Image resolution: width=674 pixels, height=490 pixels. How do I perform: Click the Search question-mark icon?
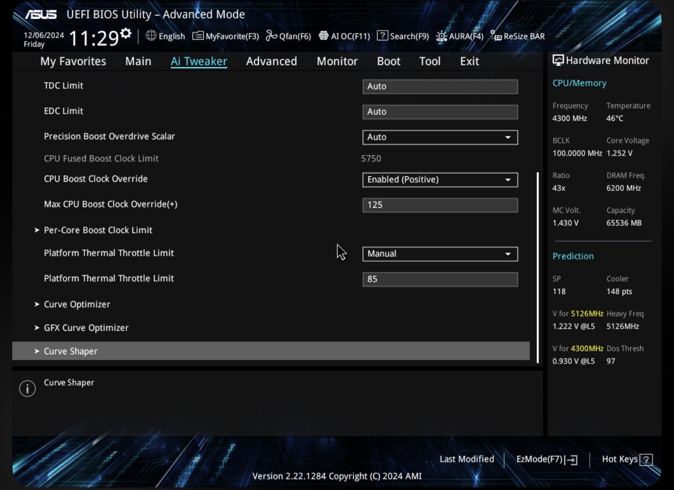(x=382, y=36)
